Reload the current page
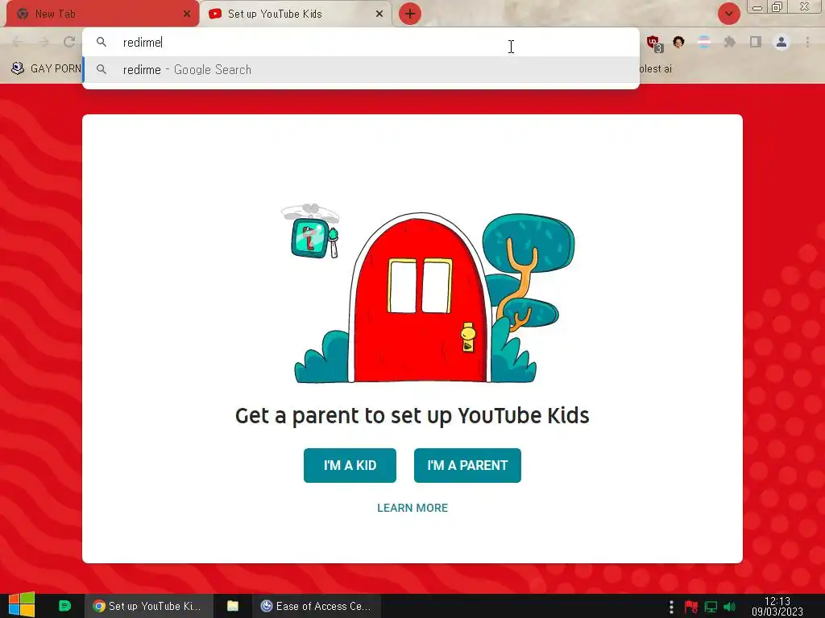This screenshot has width=825, height=618. (x=69, y=42)
